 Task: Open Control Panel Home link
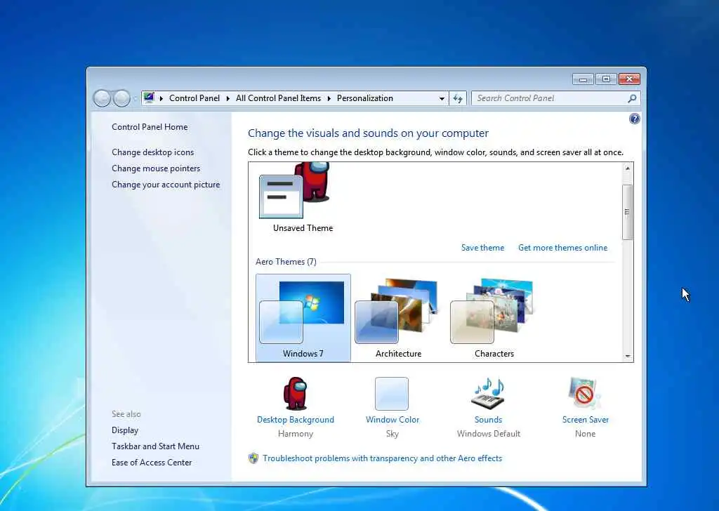(x=150, y=127)
